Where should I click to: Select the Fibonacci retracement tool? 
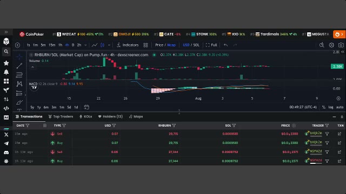[x=19, y=75]
